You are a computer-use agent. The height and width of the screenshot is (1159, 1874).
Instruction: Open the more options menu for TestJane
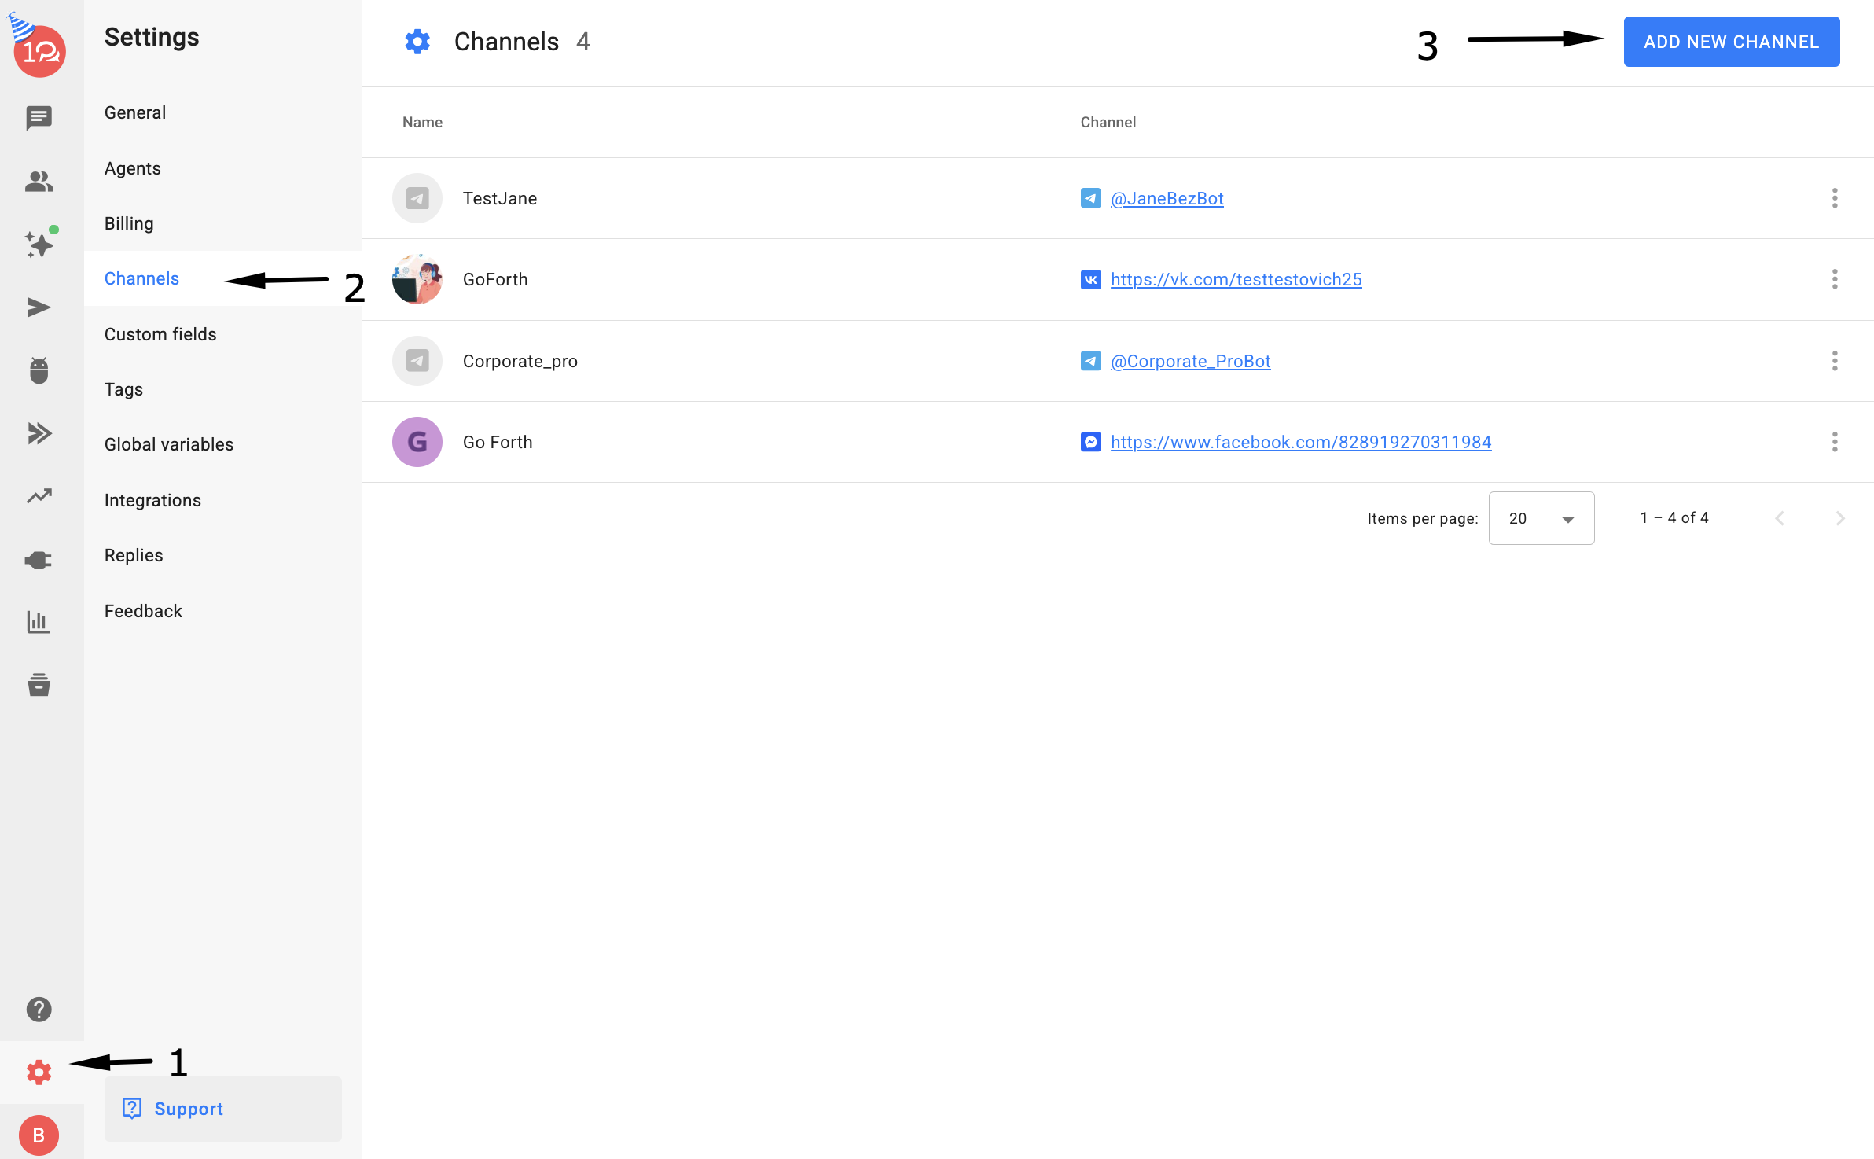point(1835,198)
